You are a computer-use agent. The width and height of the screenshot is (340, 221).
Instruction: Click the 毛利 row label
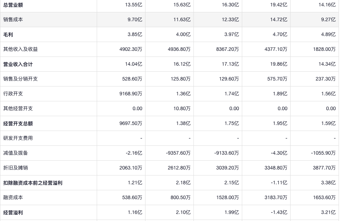coord(8,35)
